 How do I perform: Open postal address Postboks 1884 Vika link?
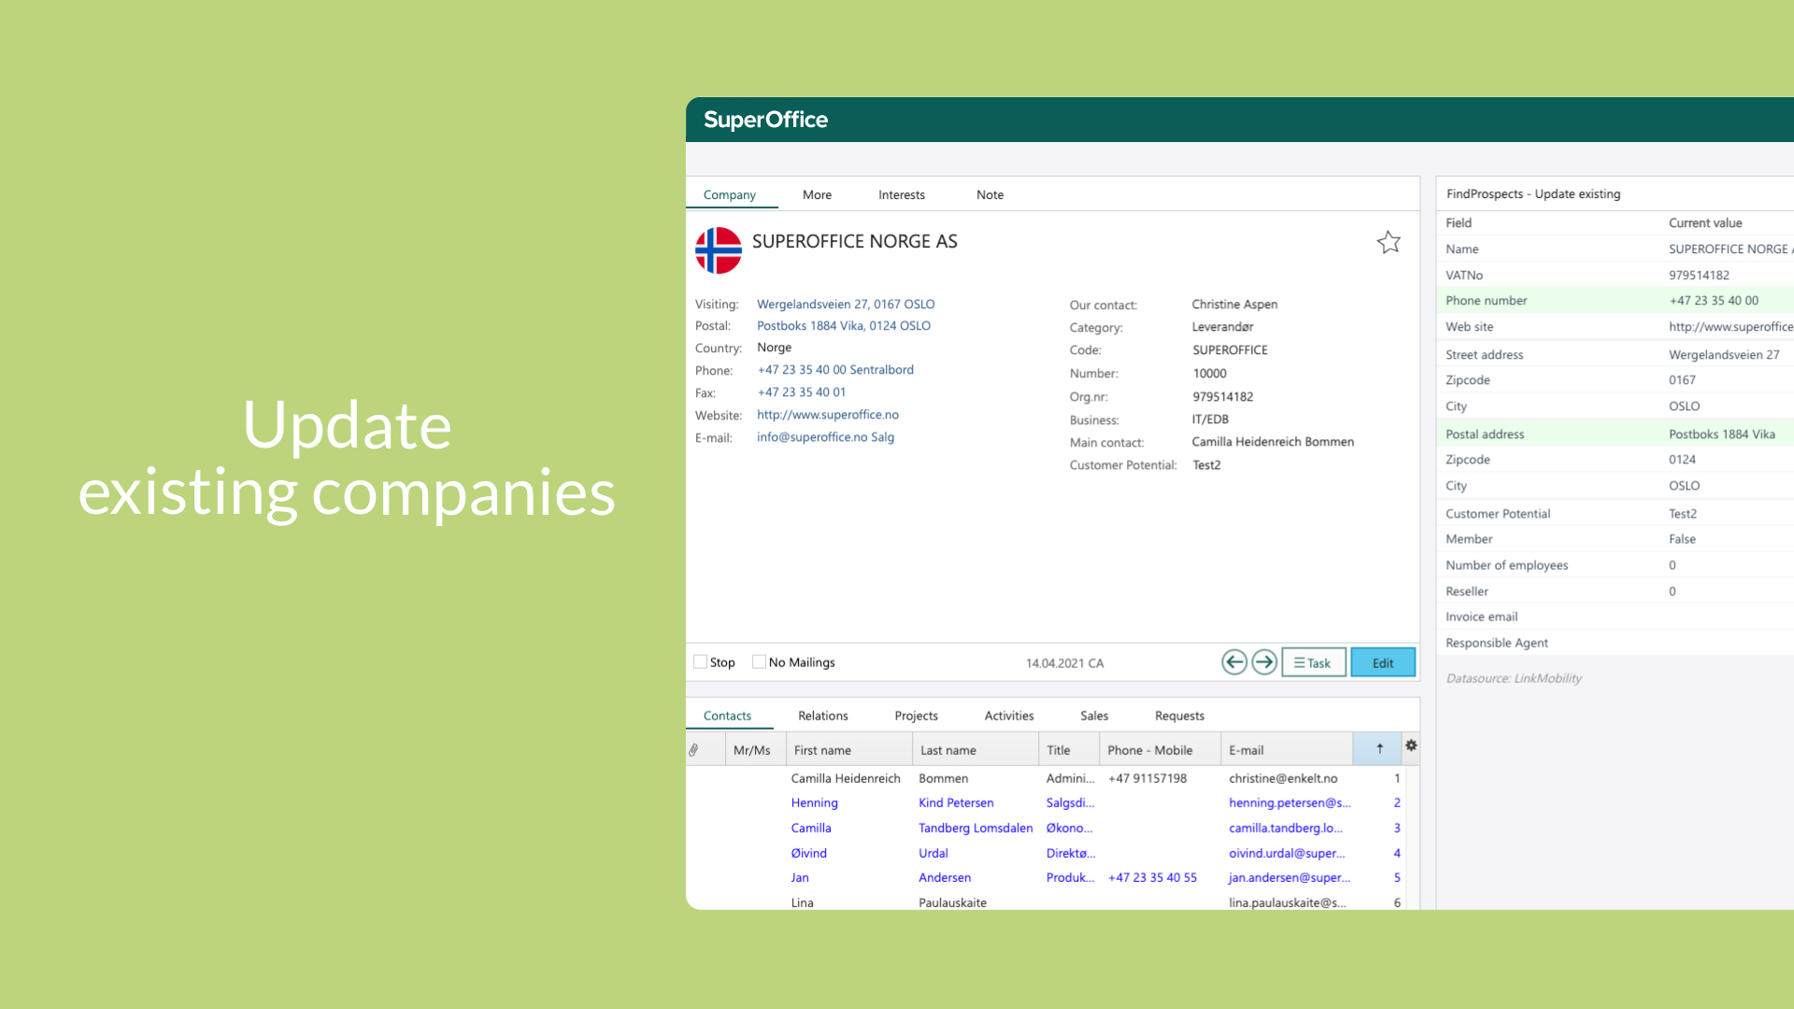[x=844, y=326]
